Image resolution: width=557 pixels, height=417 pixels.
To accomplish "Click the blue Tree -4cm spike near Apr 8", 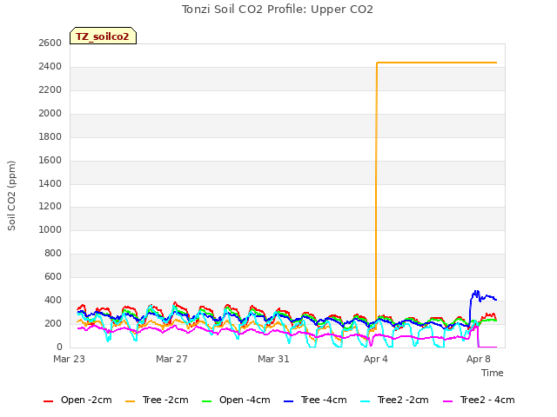I will pos(475,294).
